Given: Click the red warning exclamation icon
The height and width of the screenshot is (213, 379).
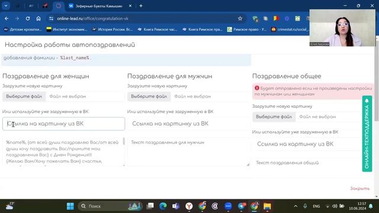Looking at the screenshot, I should [256, 88].
